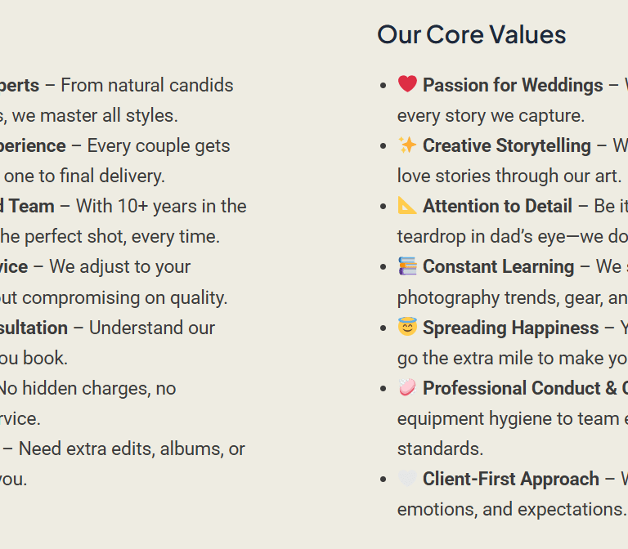Click the Constant Learning label
628x549 pixels.
click(498, 267)
